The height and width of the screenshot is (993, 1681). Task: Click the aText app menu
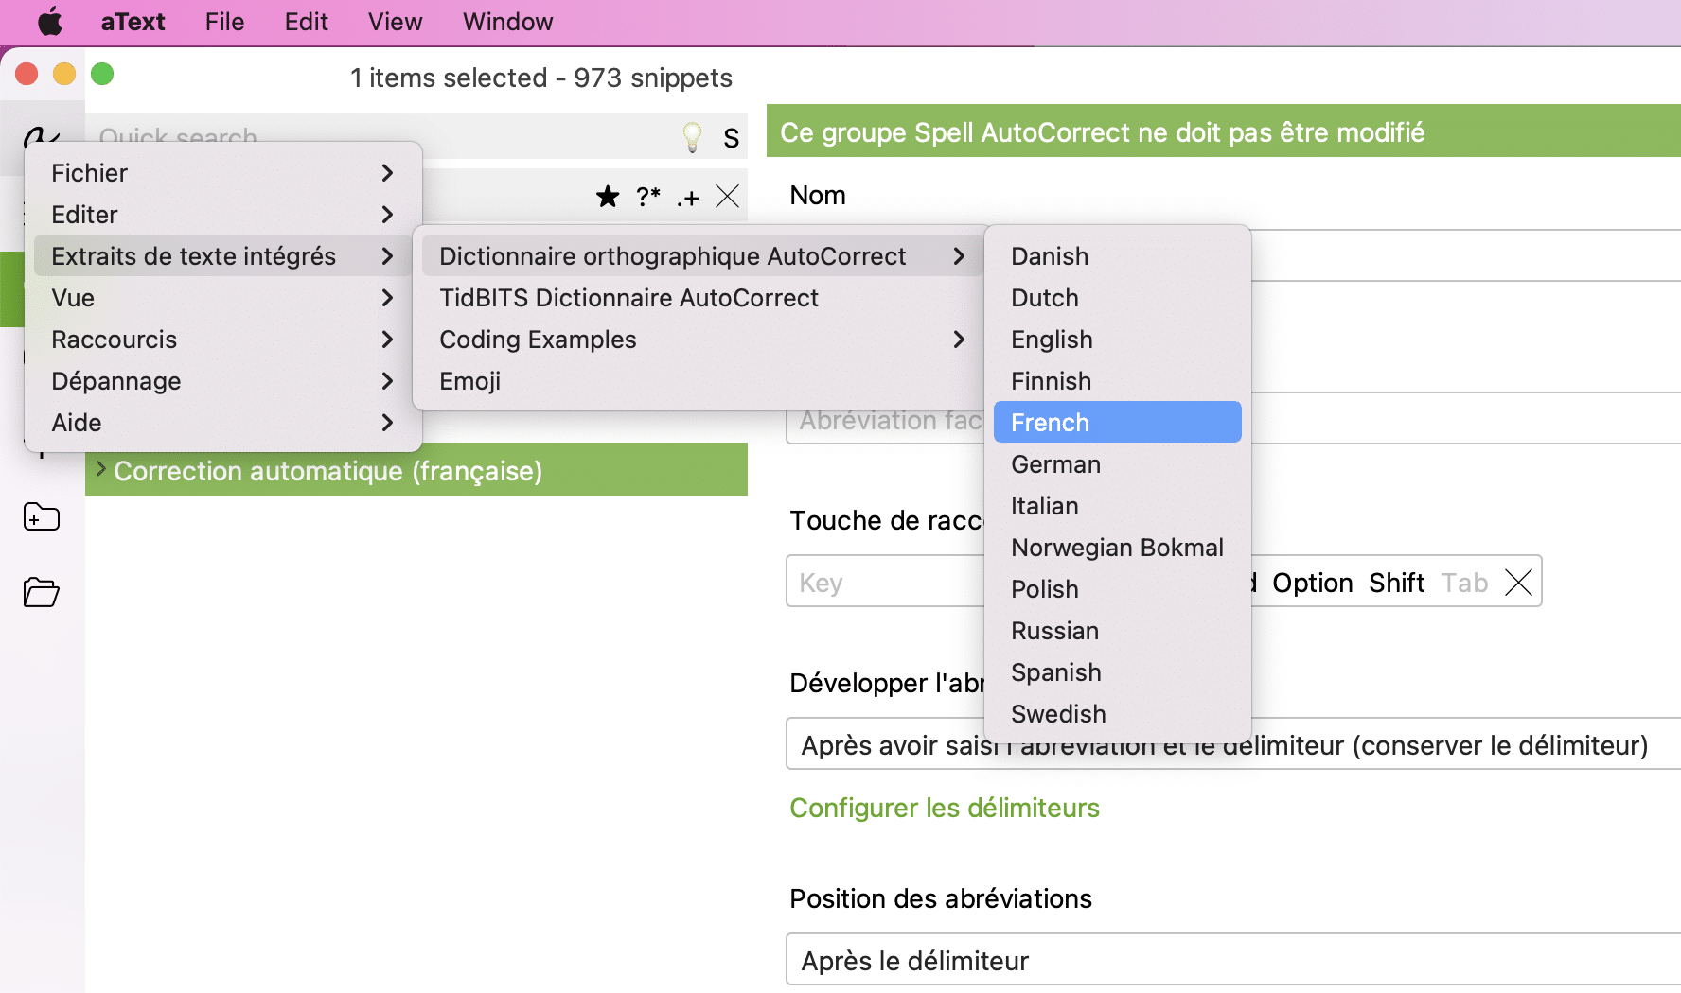133,22
